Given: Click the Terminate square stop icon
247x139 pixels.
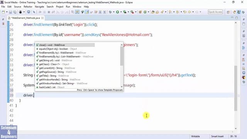Looking at the screenshot, I should click(x=49, y=12).
